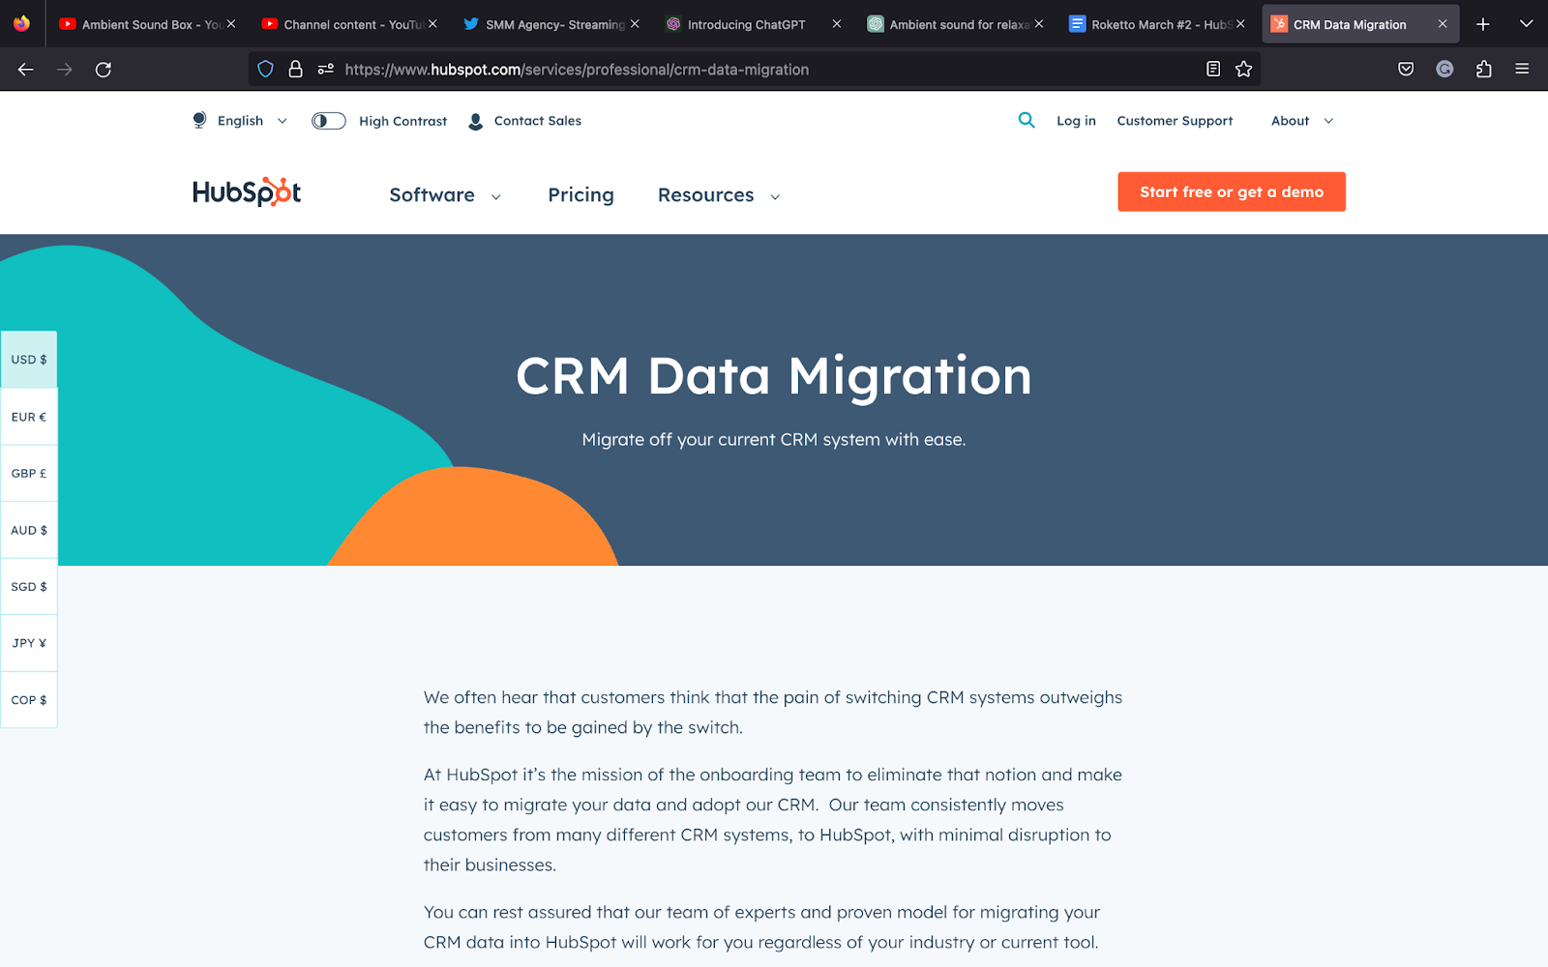This screenshot has width=1548, height=967.
Task: Select EUR € currency
Action: click(x=29, y=417)
